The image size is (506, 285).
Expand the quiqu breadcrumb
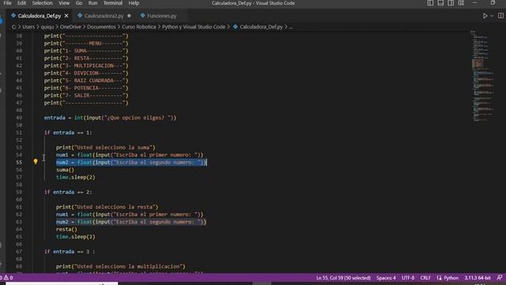47,27
